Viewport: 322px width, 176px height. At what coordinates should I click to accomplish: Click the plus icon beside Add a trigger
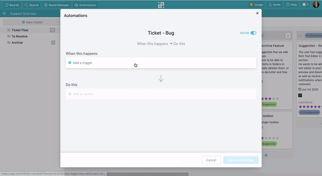70,63
